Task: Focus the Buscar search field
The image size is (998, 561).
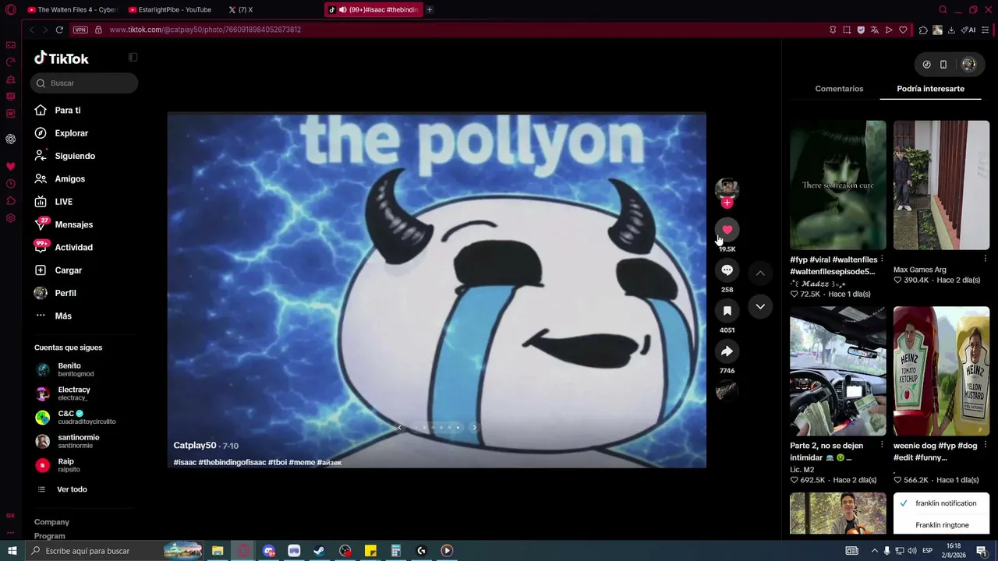Action: [84, 83]
